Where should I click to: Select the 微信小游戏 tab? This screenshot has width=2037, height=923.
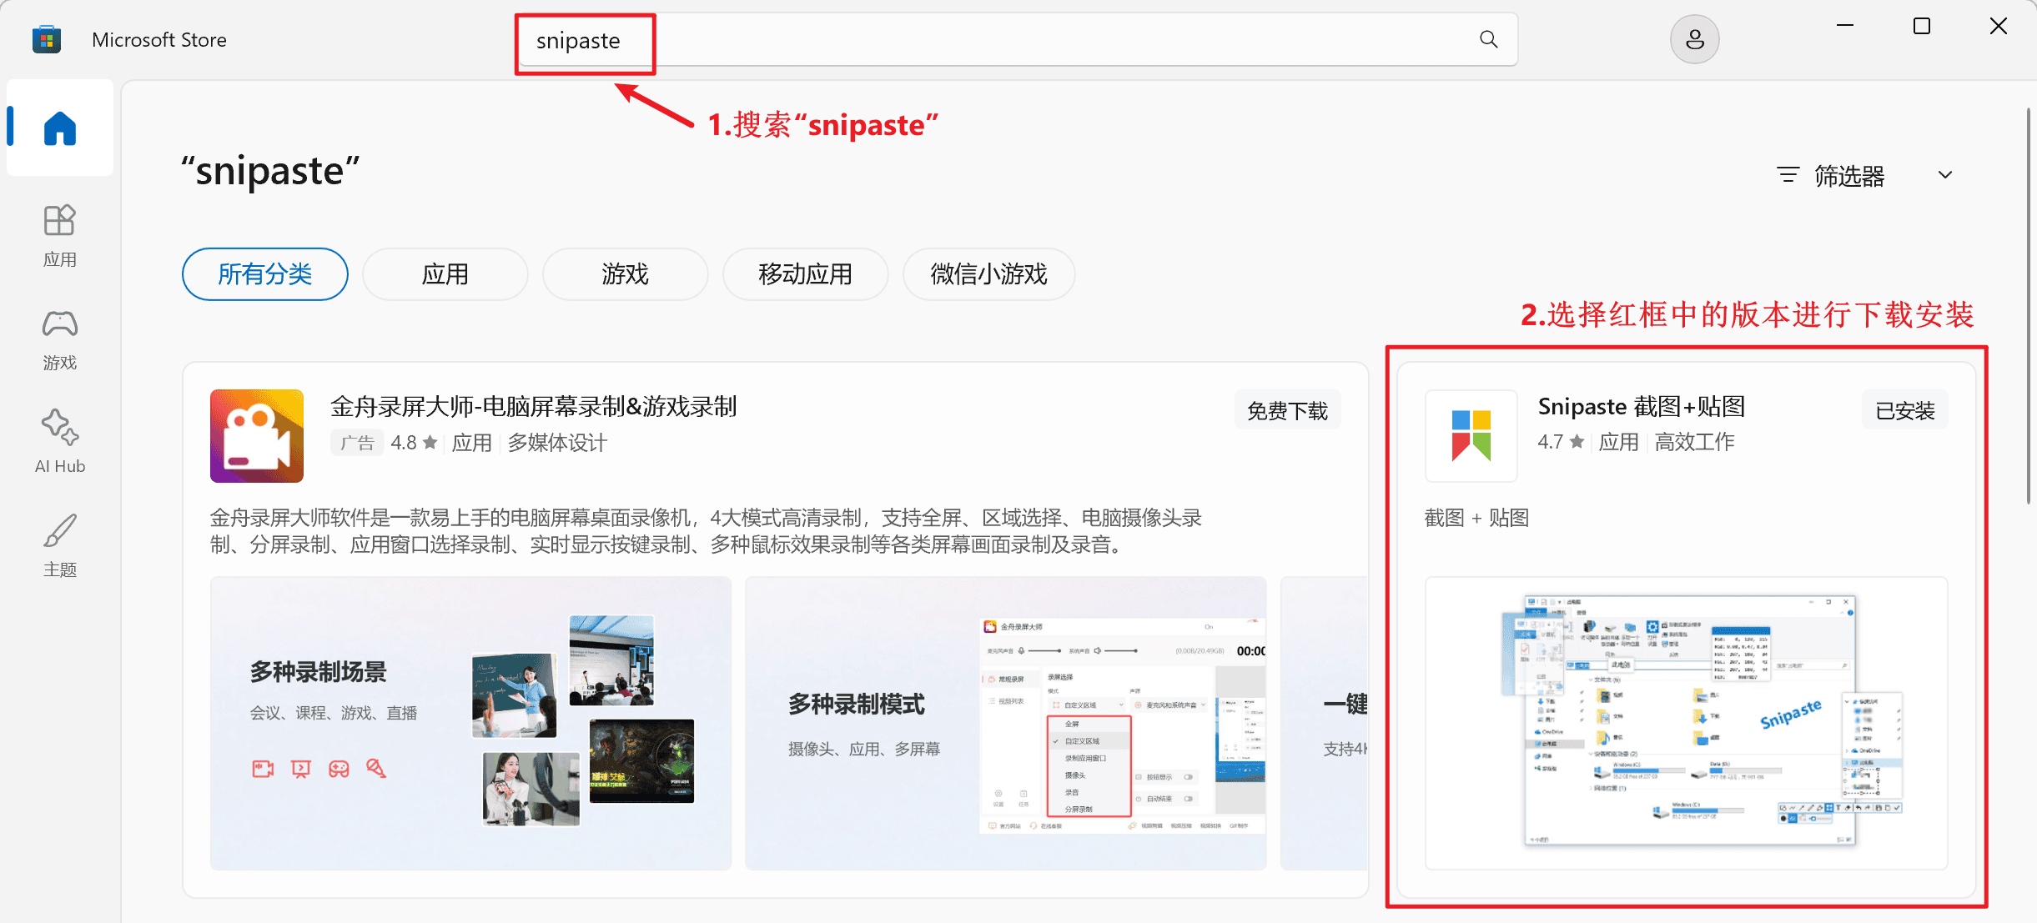[988, 273]
